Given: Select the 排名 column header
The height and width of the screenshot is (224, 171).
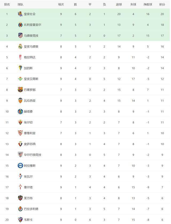Looking at the screenshot, I should [x=7, y=5].
